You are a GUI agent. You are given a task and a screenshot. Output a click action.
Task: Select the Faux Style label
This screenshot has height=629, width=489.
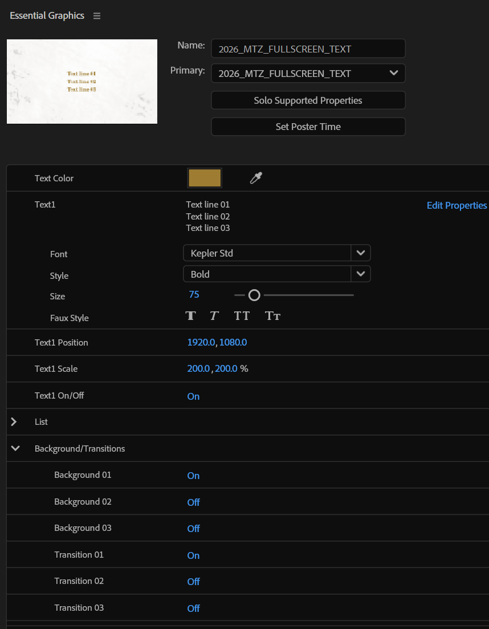point(70,318)
